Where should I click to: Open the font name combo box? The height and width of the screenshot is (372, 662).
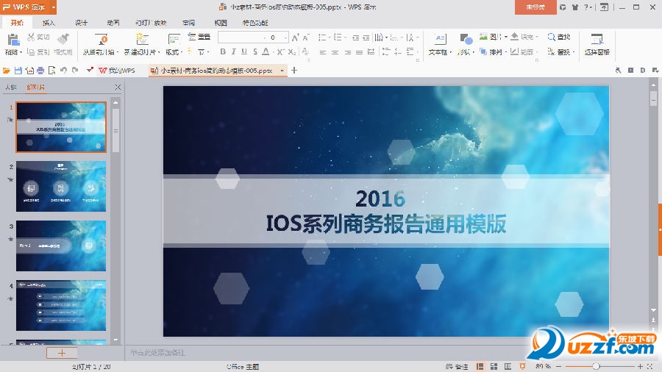[x=242, y=37]
